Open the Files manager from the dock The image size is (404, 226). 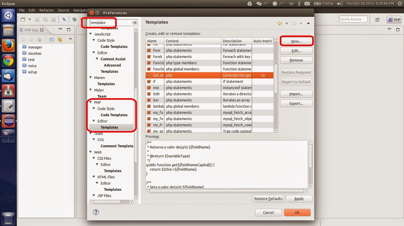[8, 30]
